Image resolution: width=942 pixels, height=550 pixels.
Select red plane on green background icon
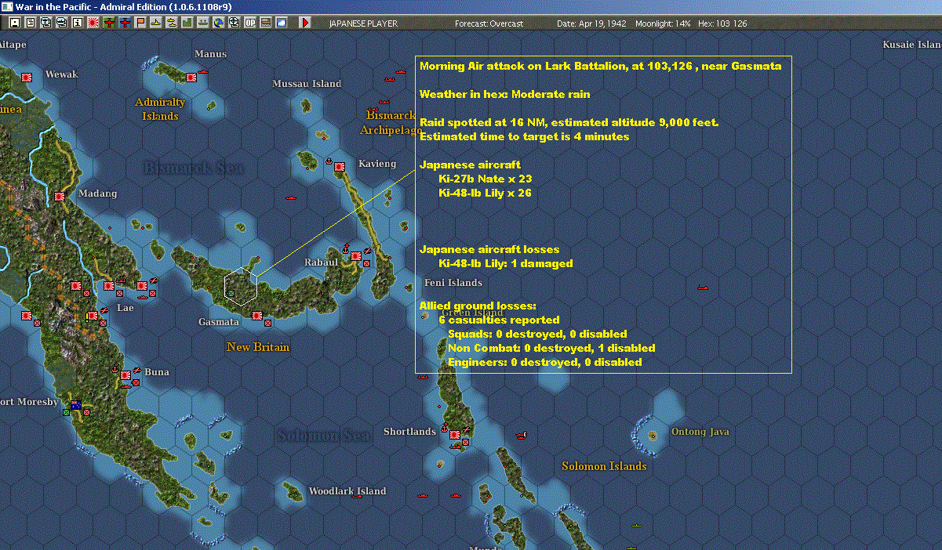pos(108,23)
